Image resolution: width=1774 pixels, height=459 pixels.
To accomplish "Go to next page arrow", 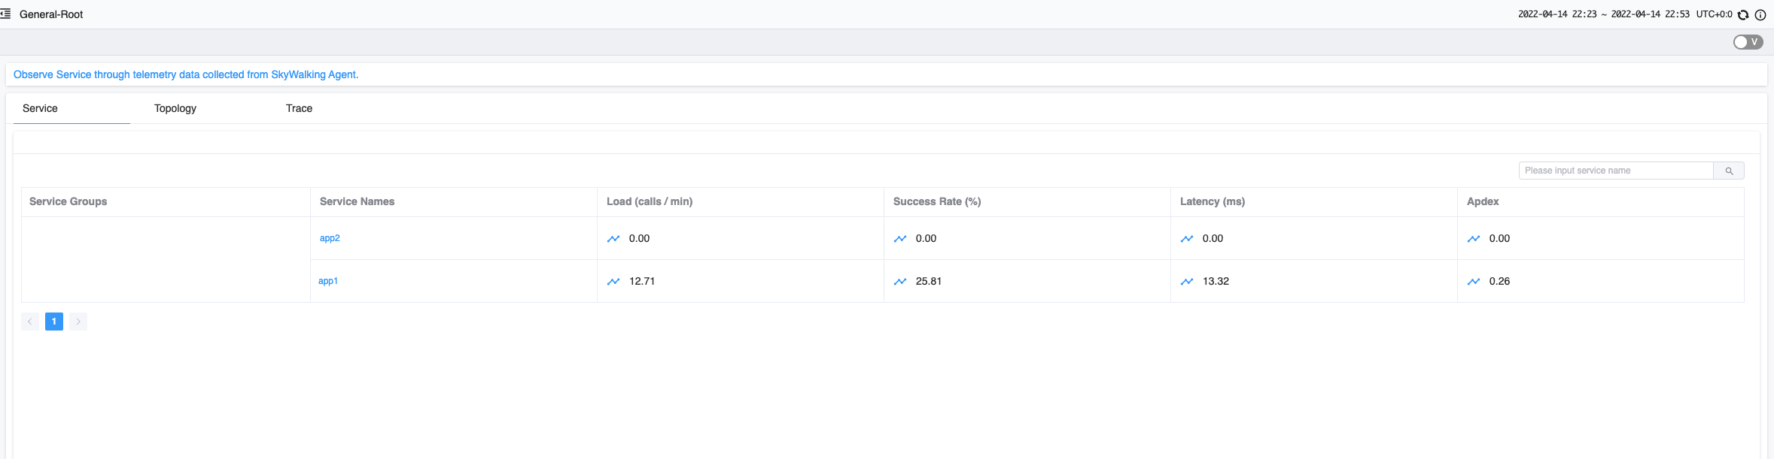I will point(78,322).
